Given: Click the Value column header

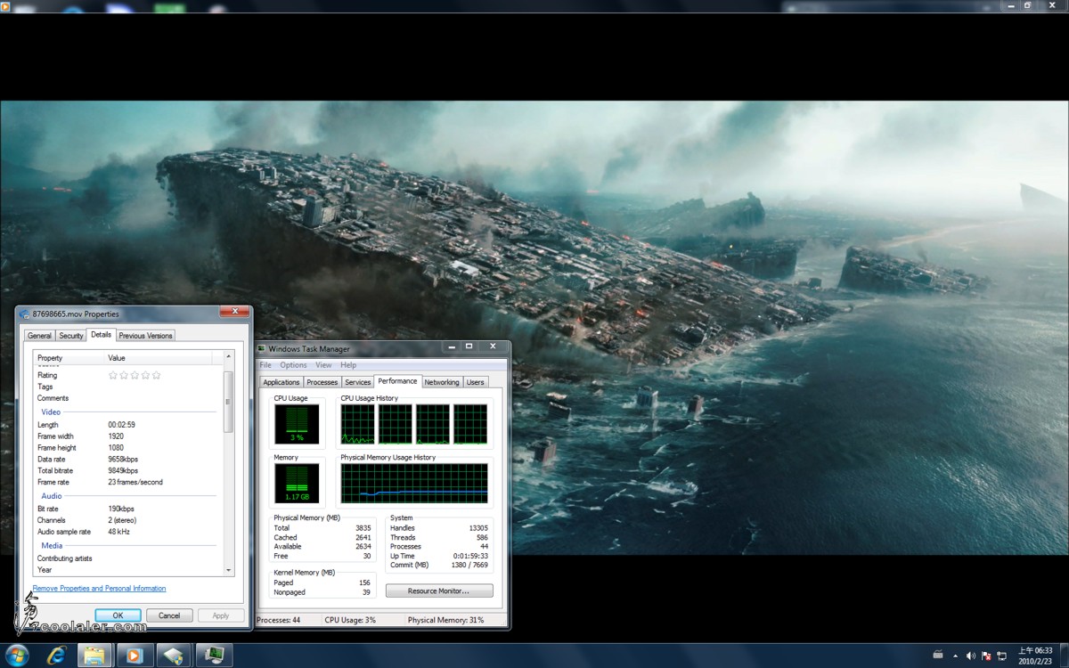Looking at the screenshot, I should pyautogui.click(x=159, y=357).
